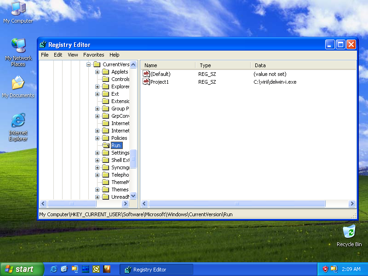Viewport: 368px width, 276px height.
Task: Launch Internet Explorer from Quick Launch
Action: (x=53, y=269)
